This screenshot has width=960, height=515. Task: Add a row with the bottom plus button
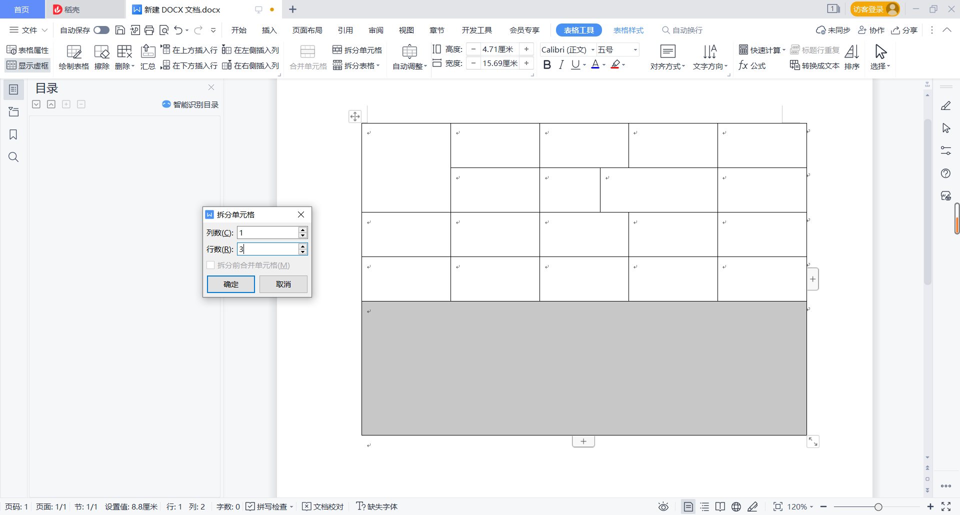[583, 441]
